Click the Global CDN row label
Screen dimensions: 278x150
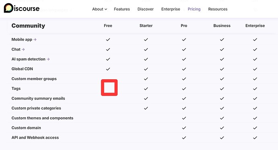pyautogui.click(x=22, y=69)
